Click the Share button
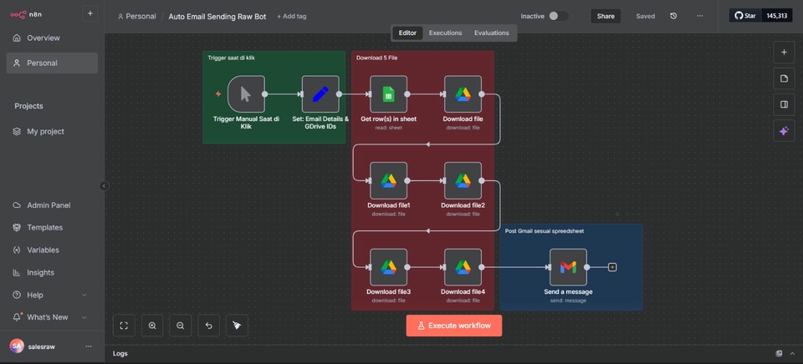This screenshot has height=364, width=803. [x=606, y=16]
